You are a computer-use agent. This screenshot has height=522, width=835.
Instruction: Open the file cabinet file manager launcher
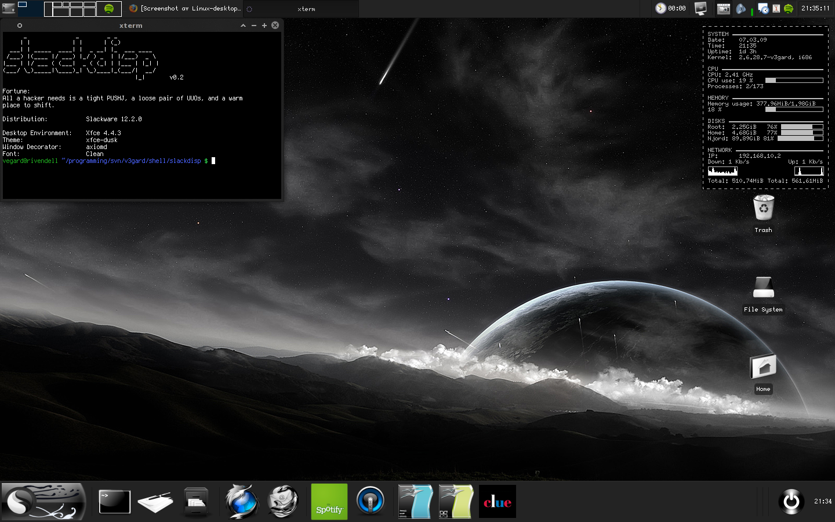(196, 502)
